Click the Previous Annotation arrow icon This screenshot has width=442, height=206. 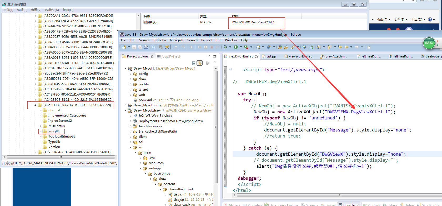(x=329, y=47)
